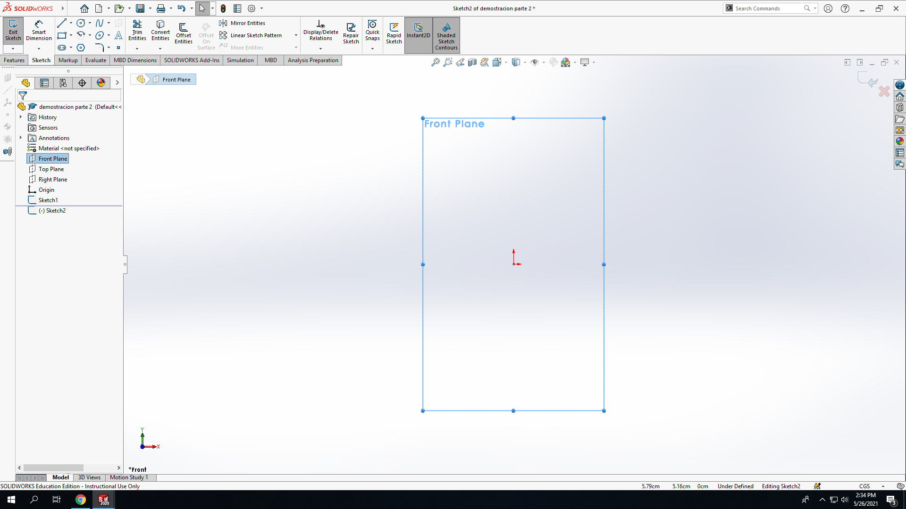Click Offset Entities tool
The image size is (906, 509).
(184, 33)
